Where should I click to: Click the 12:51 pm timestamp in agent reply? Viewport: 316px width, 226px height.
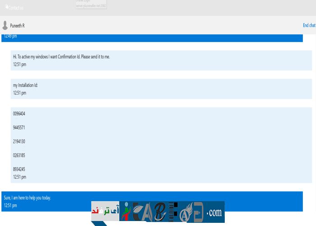click(x=10, y=206)
